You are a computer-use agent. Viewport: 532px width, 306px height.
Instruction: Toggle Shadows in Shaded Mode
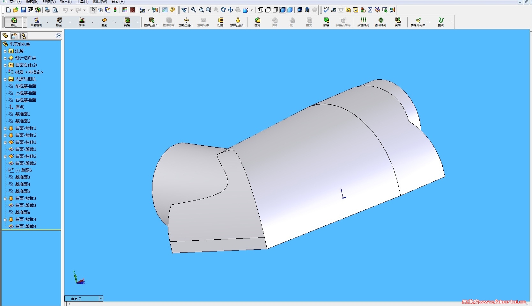[300, 10]
